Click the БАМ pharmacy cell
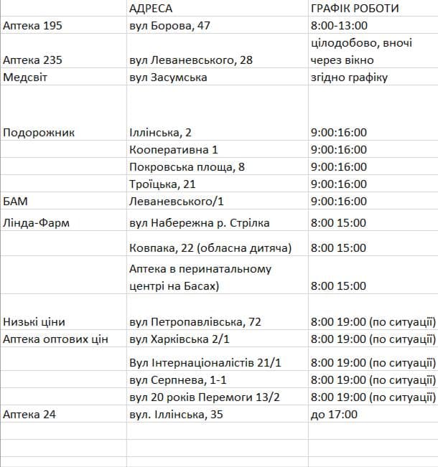438x467 pixels. [63, 201]
